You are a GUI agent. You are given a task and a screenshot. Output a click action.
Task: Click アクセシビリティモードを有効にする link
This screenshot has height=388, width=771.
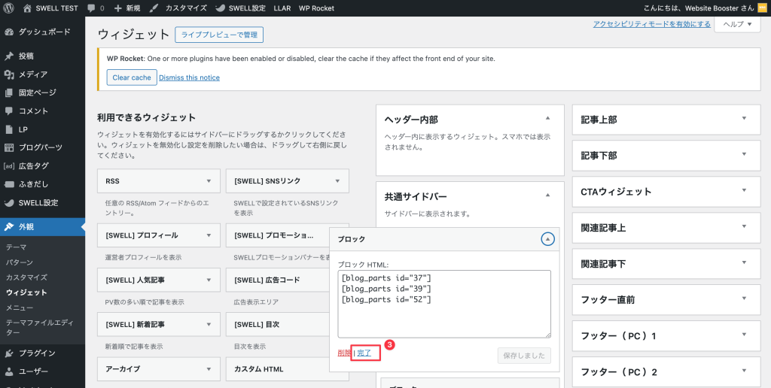tap(651, 24)
